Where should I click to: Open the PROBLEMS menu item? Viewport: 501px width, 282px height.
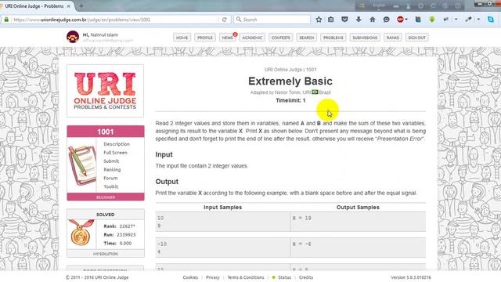click(333, 38)
